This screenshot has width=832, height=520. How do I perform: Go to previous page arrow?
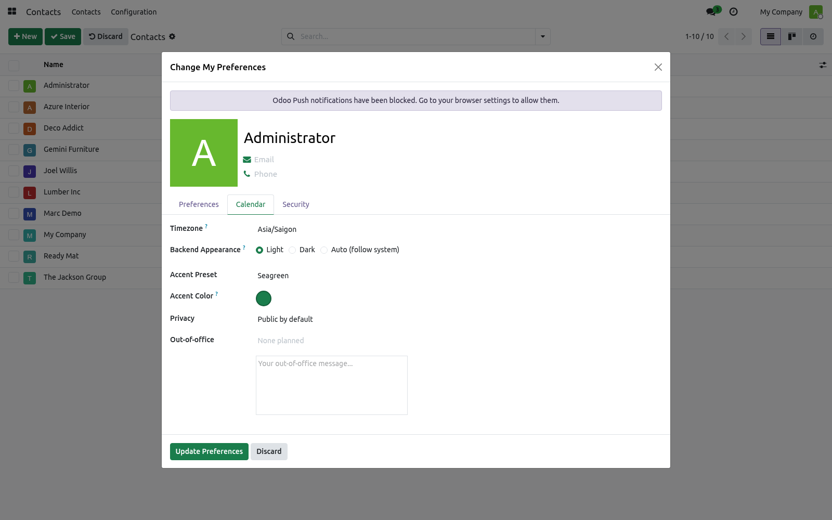tap(726, 36)
